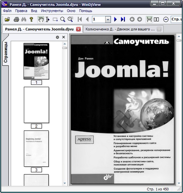Select the blank page 2 thumbnail

pos(37,105)
